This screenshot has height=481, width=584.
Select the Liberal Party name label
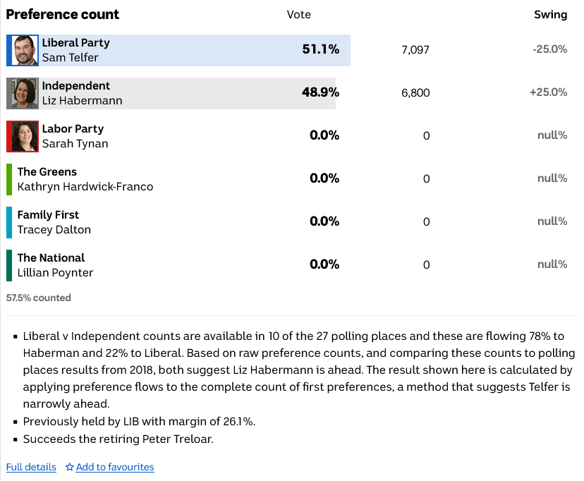click(x=75, y=43)
